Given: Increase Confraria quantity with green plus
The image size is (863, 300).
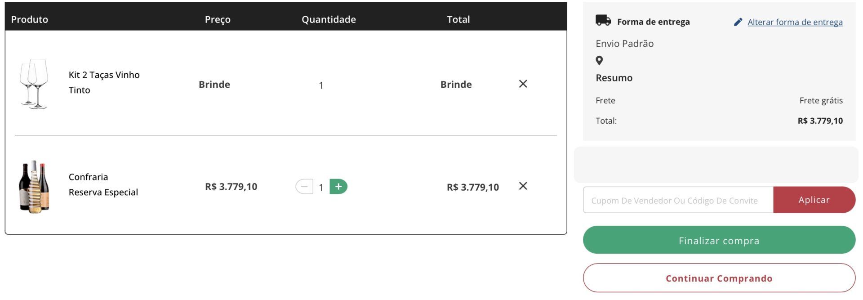Looking at the screenshot, I should tap(338, 187).
